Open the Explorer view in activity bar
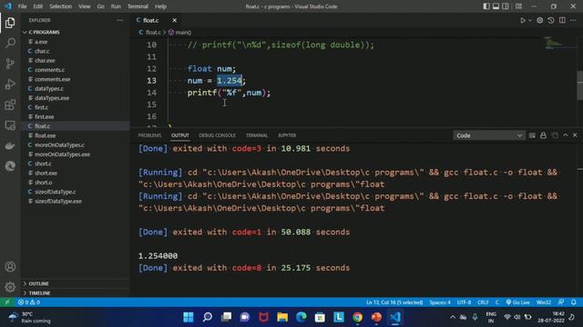This screenshot has height=327, width=583. pos(10,23)
